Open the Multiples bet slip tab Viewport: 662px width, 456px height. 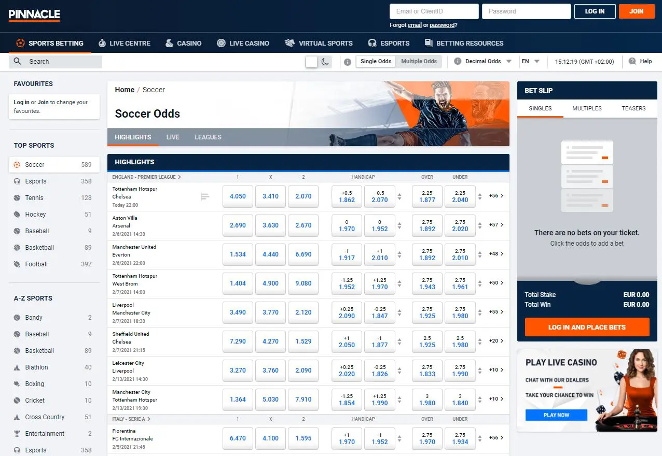[587, 108]
